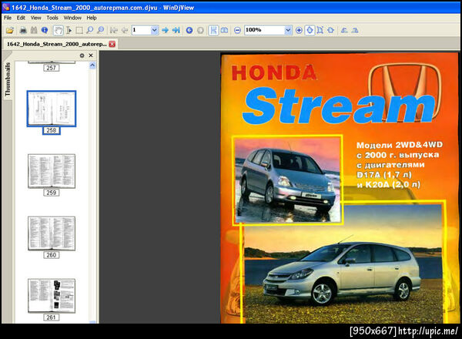Select page 259 thumbnail

[x=52, y=171]
